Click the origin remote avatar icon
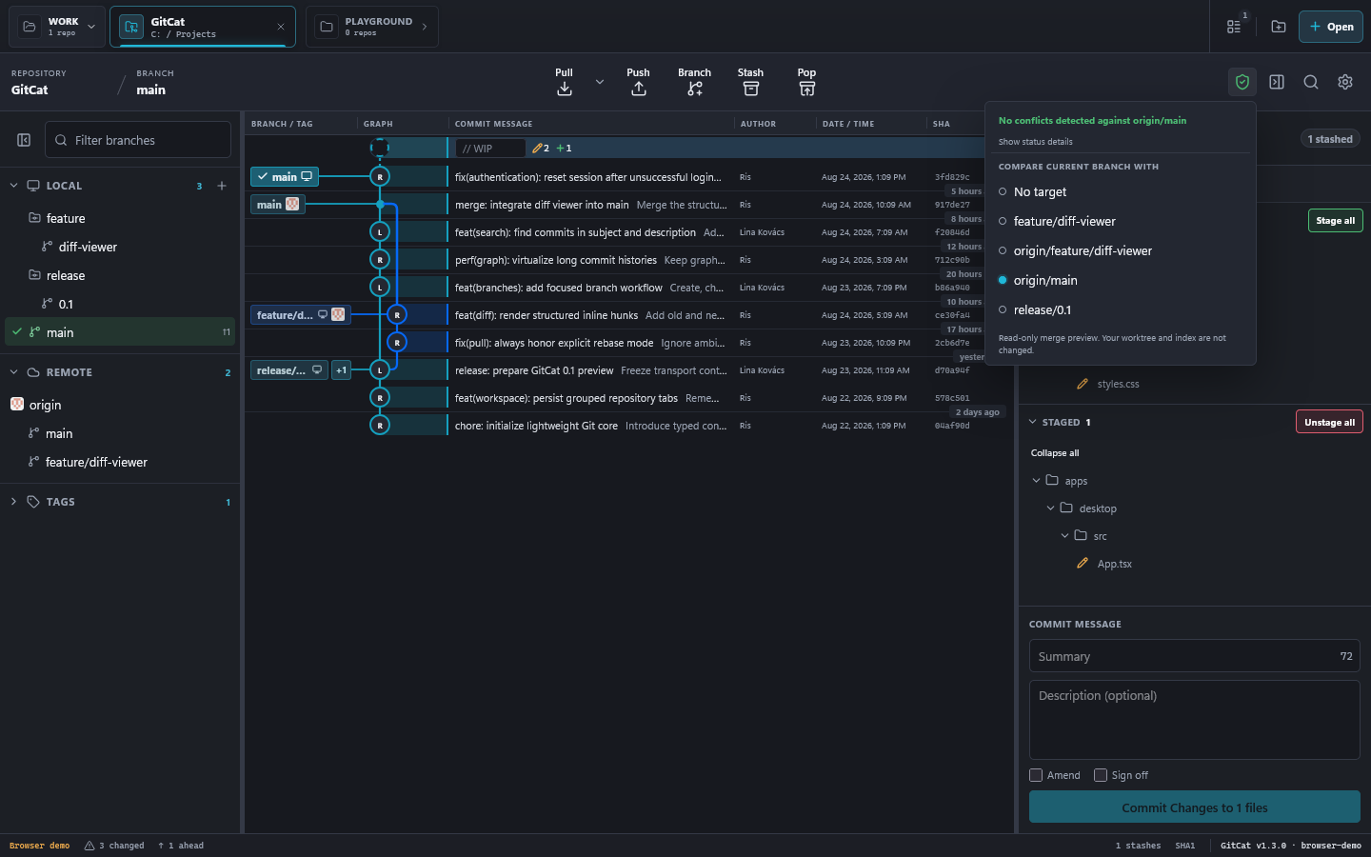 click(17, 405)
